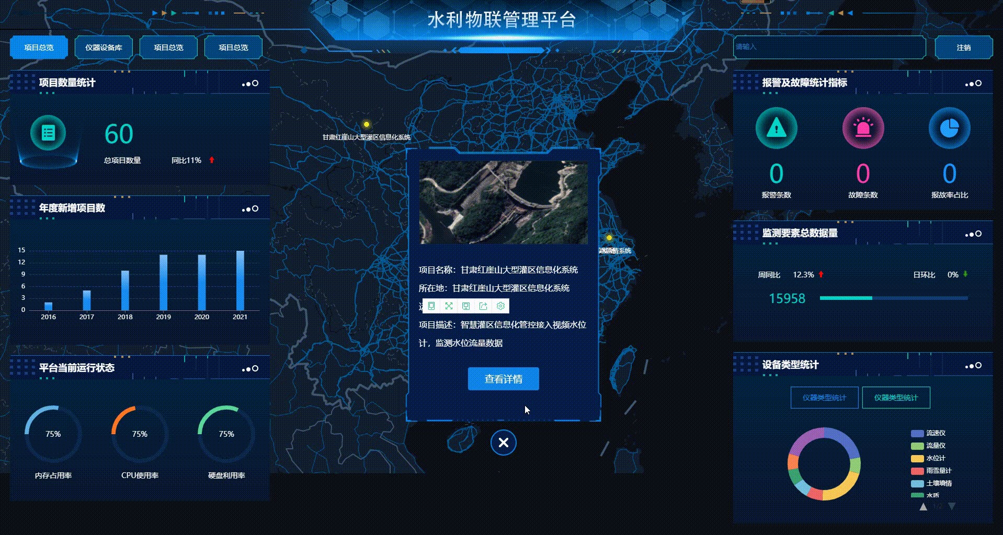
Task: Open the gear settings icon in popup toolbar
Action: [x=500, y=306]
